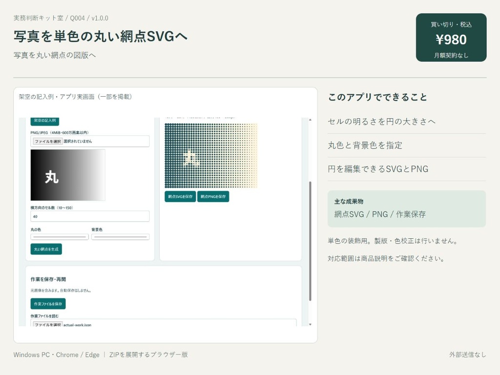Click the note 単色の装飾用。製版・色校正は行いません。
500x375 pixels.
point(393,241)
